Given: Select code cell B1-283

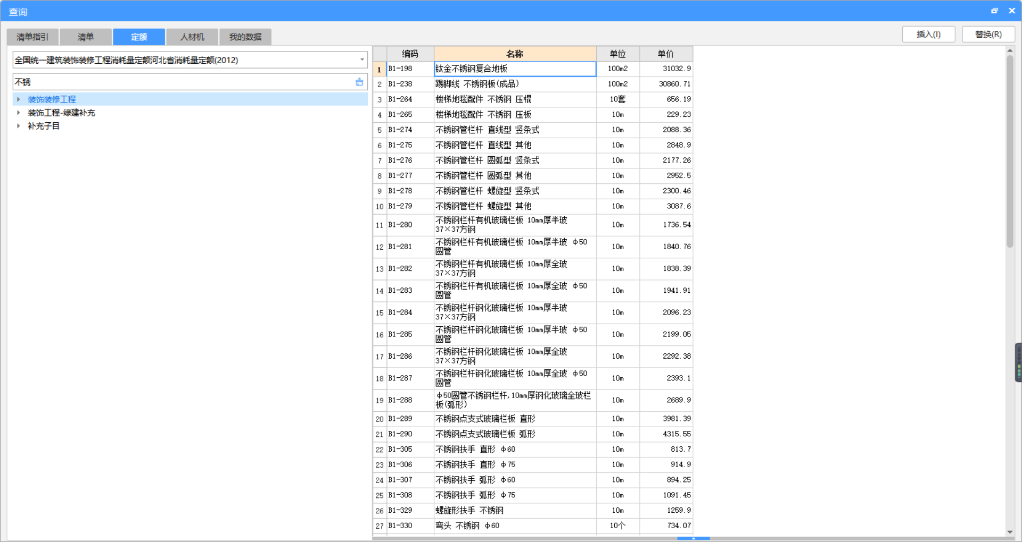Looking at the screenshot, I should point(410,291).
